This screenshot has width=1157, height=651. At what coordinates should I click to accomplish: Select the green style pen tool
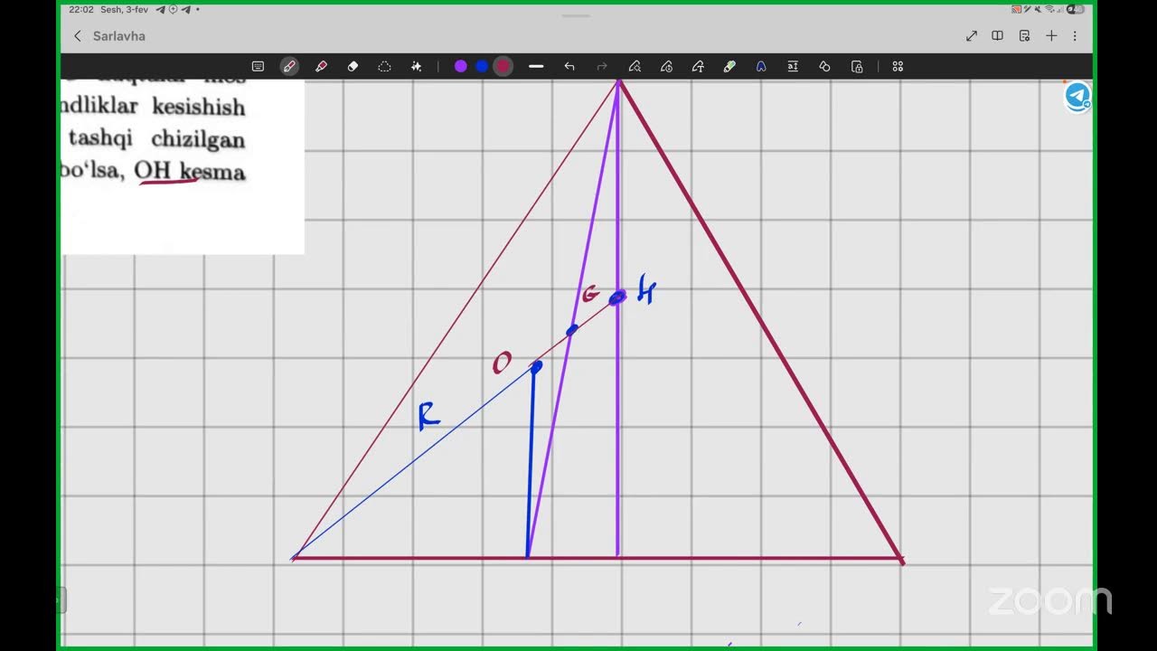[x=729, y=66]
